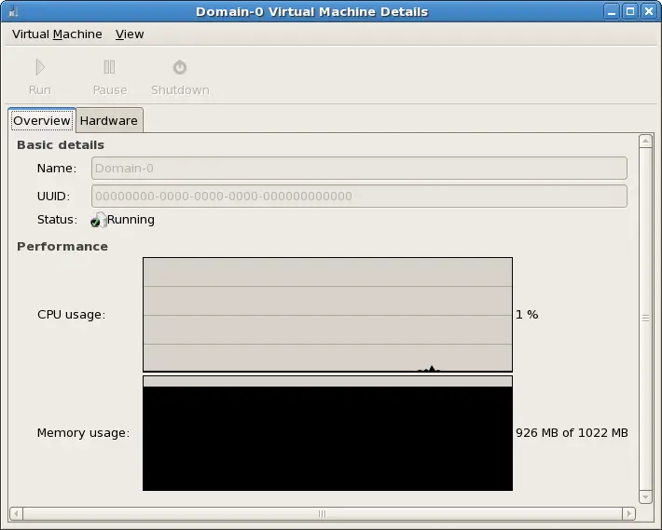Screen dimensions: 662x530
Task: Maximize the Domain-0 details window
Action: pos(630,11)
